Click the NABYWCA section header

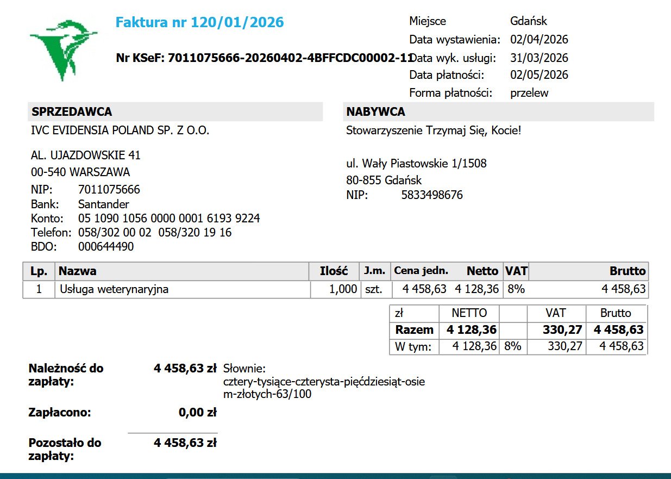coord(498,111)
